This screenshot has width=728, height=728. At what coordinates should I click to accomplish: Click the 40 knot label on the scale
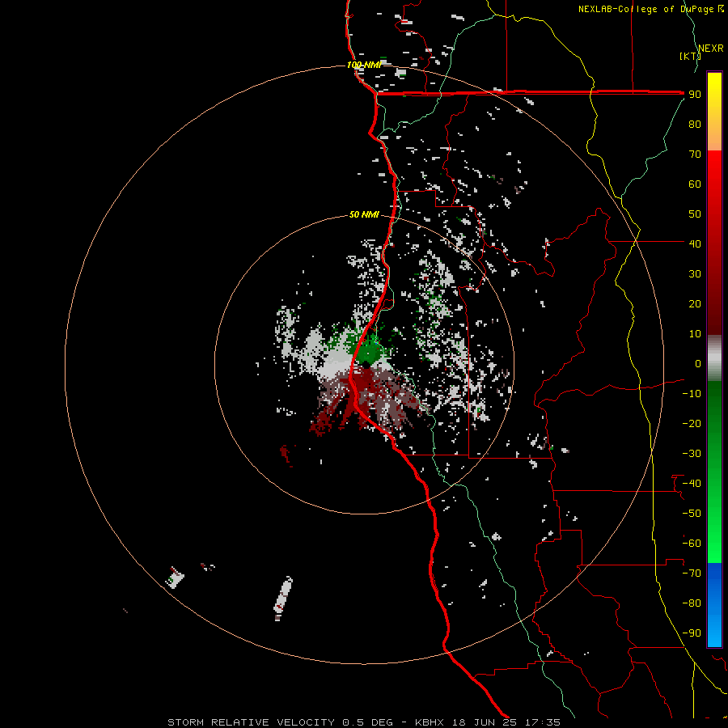coord(695,243)
